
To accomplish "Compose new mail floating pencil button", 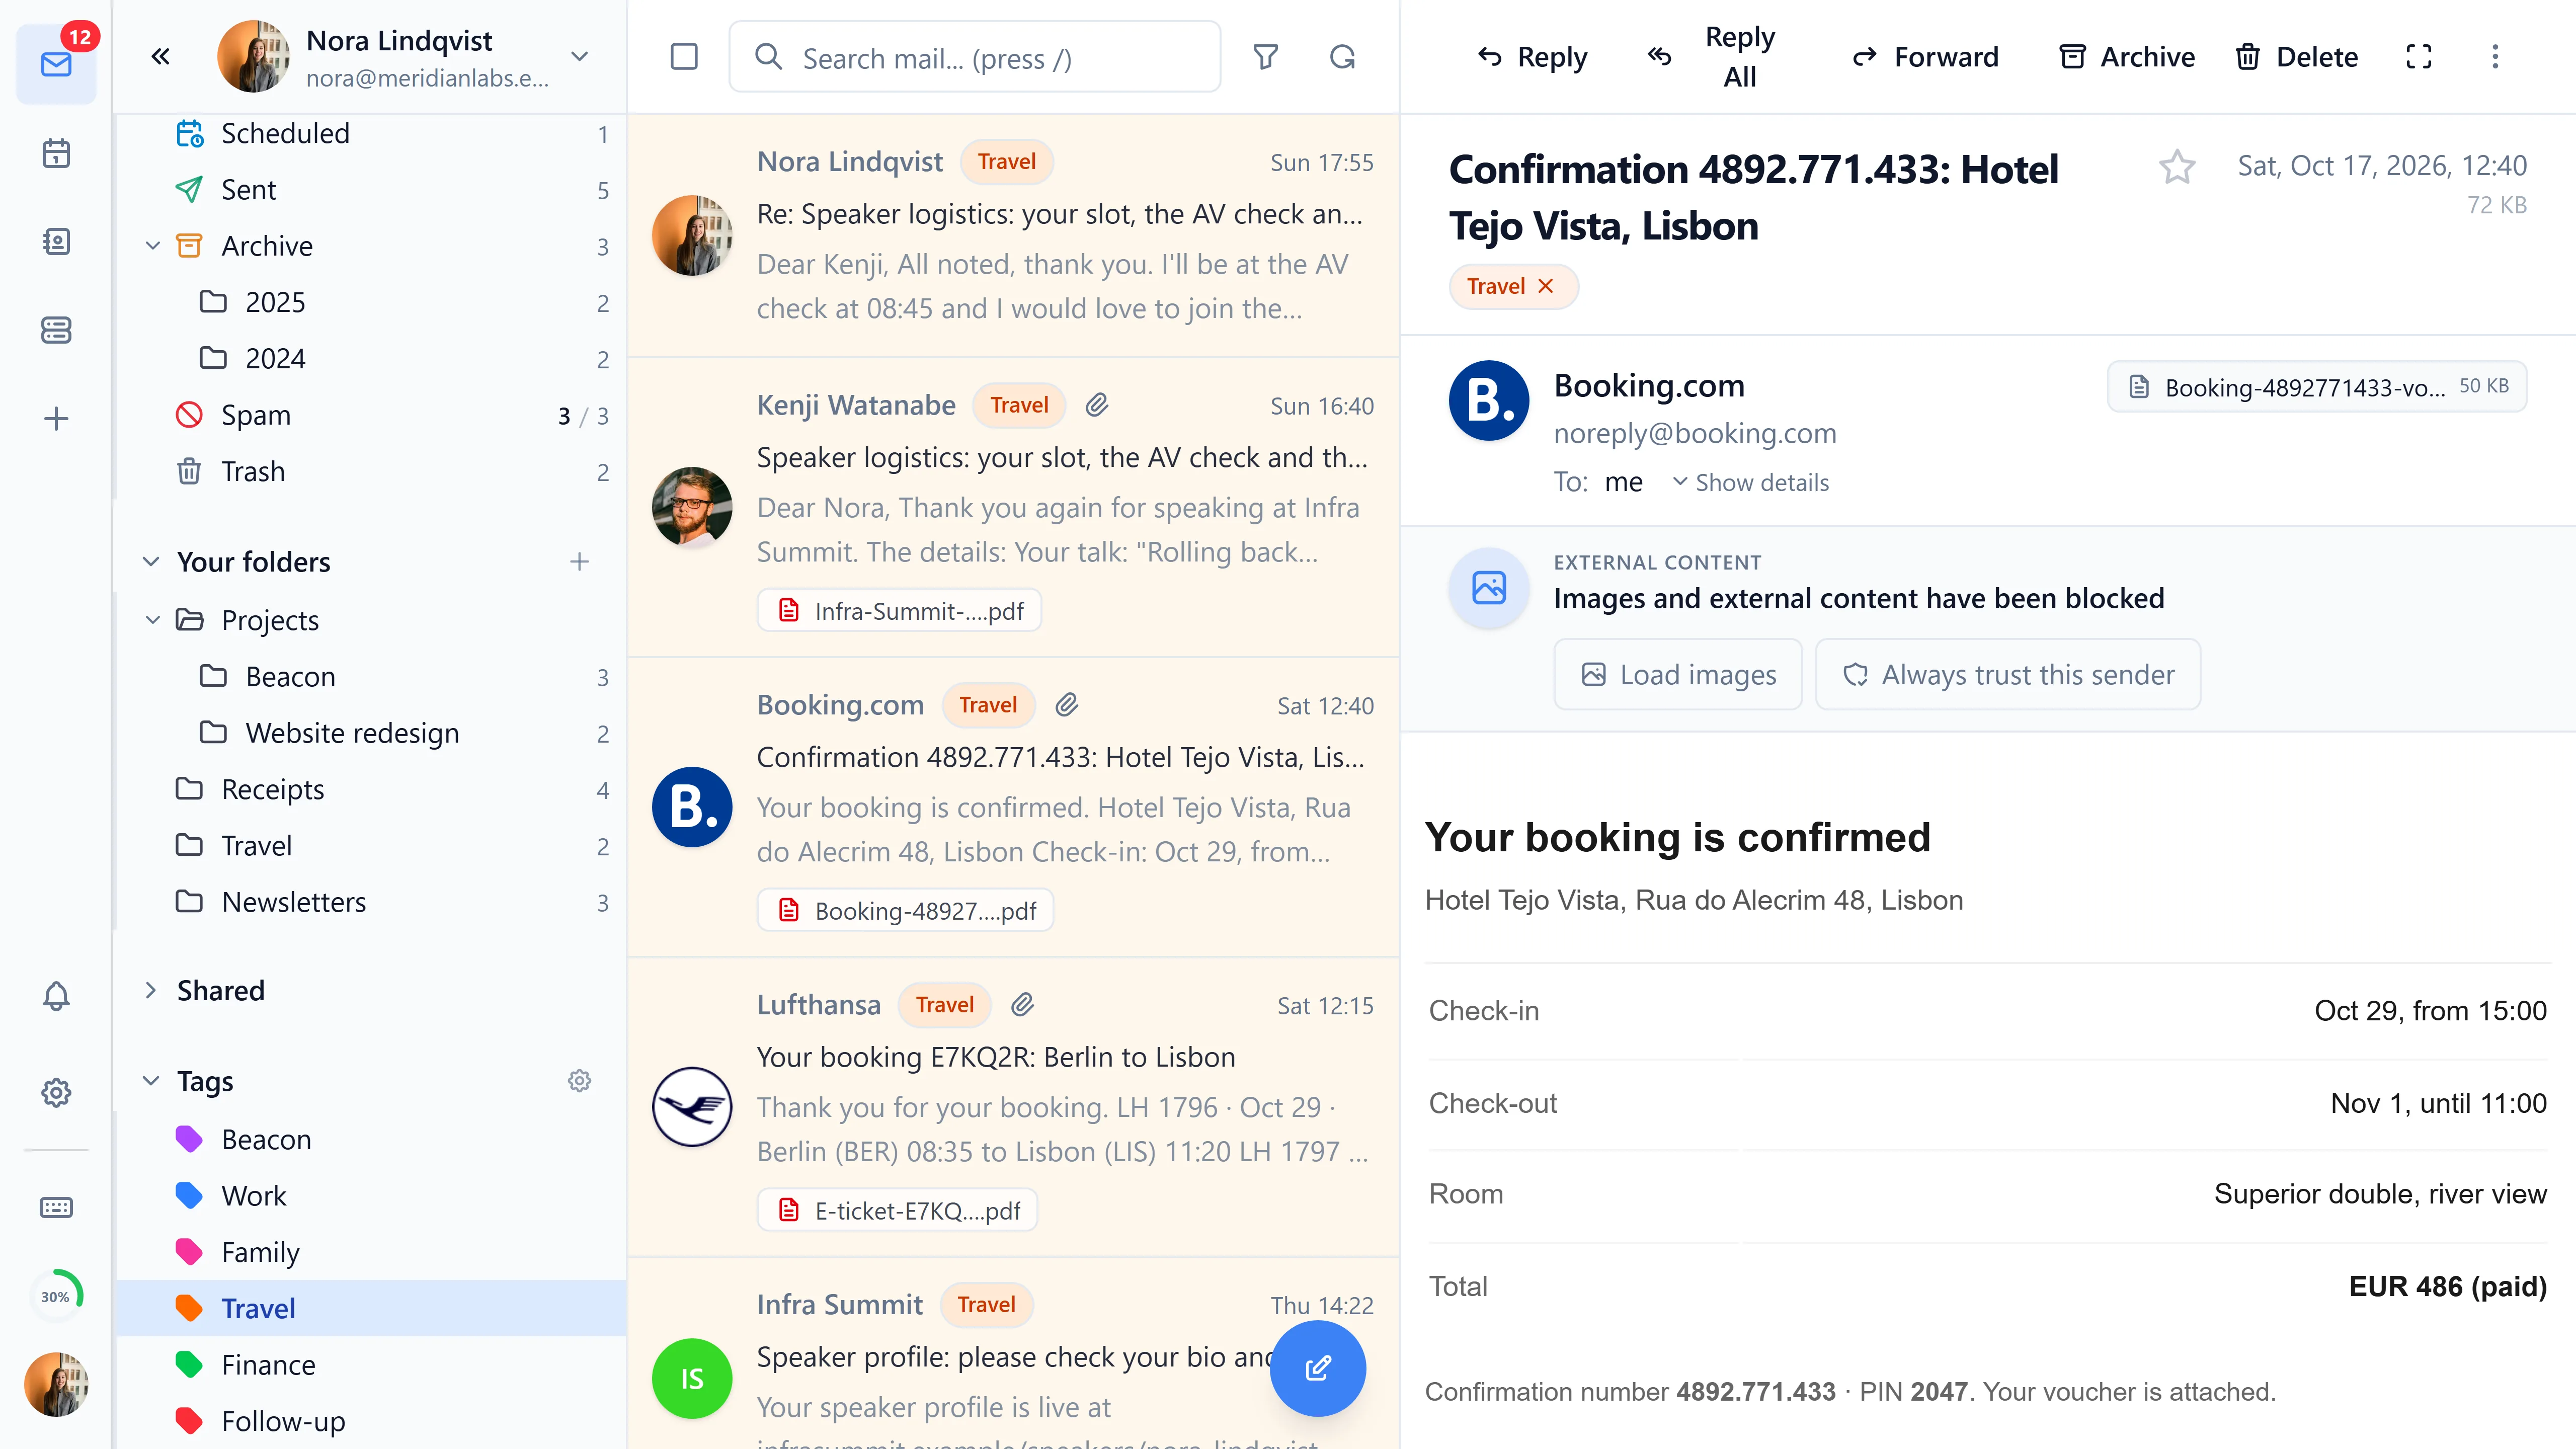I will (x=1317, y=1367).
